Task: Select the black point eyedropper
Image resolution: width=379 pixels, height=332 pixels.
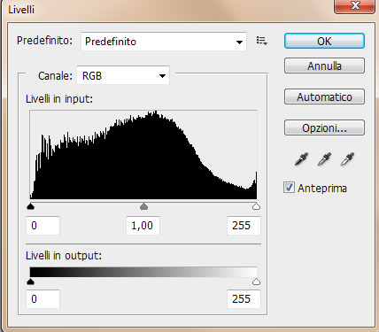Action: pyautogui.click(x=302, y=159)
